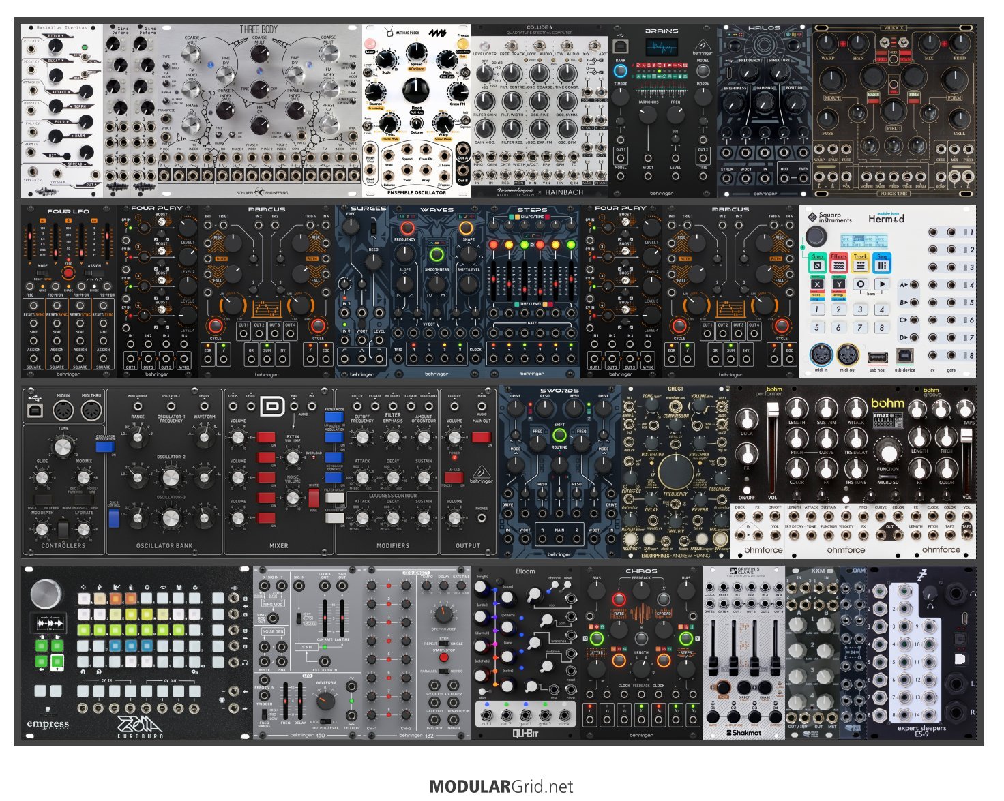Click the ZOIA move arrows icon
Screen dimensions: 1004x801
[84, 587]
